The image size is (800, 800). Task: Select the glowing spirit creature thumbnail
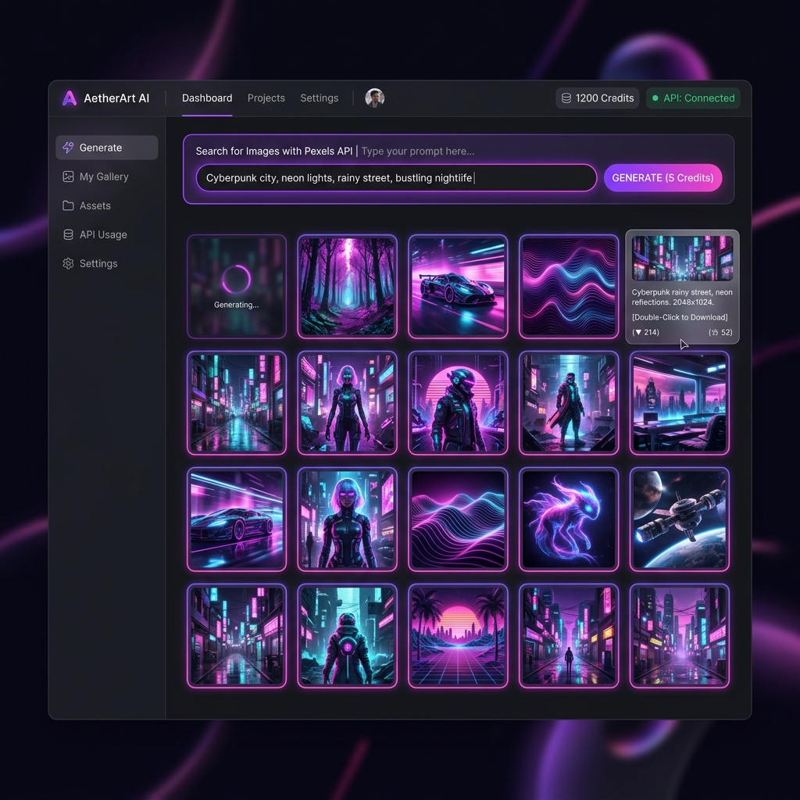[x=569, y=519]
